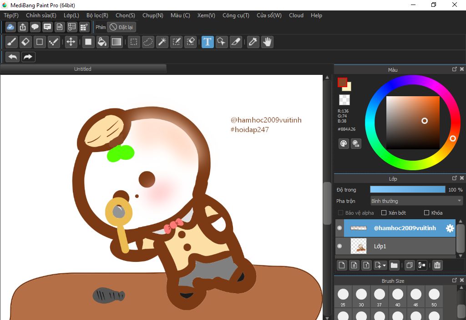Click the cloud save icon

tap(10, 27)
